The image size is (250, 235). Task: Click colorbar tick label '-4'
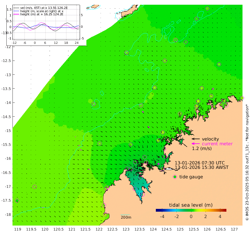point(162,216)
